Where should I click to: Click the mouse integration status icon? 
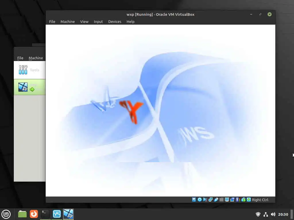[x=243, y=200]
